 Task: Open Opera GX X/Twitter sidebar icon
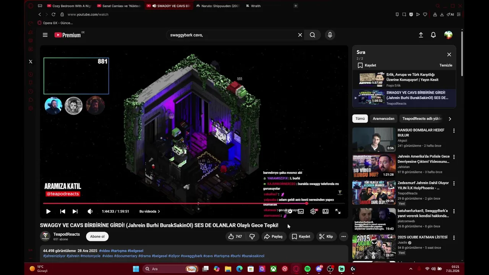pyautogui.click(x=31, y=61)
